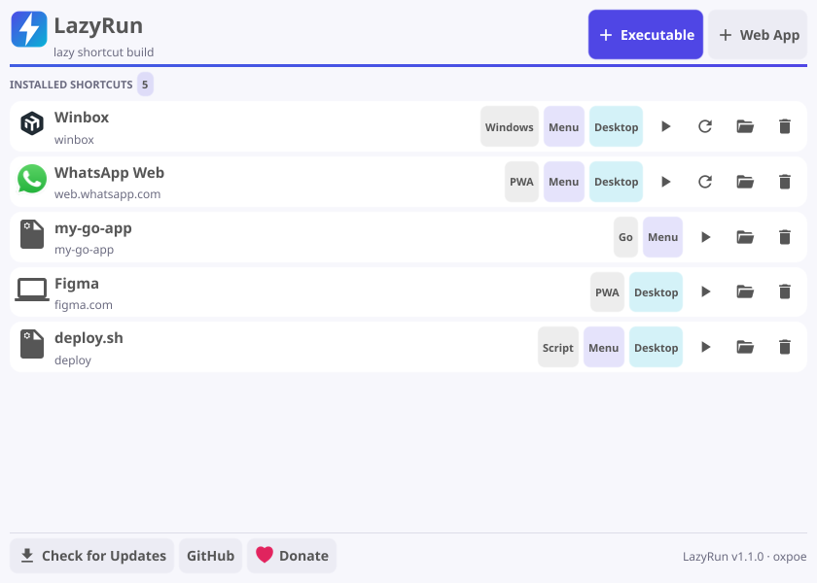Toggle the Desktop tag on deploy.sh
Viewport: 817px width, 583px height.
pos(656,347)
